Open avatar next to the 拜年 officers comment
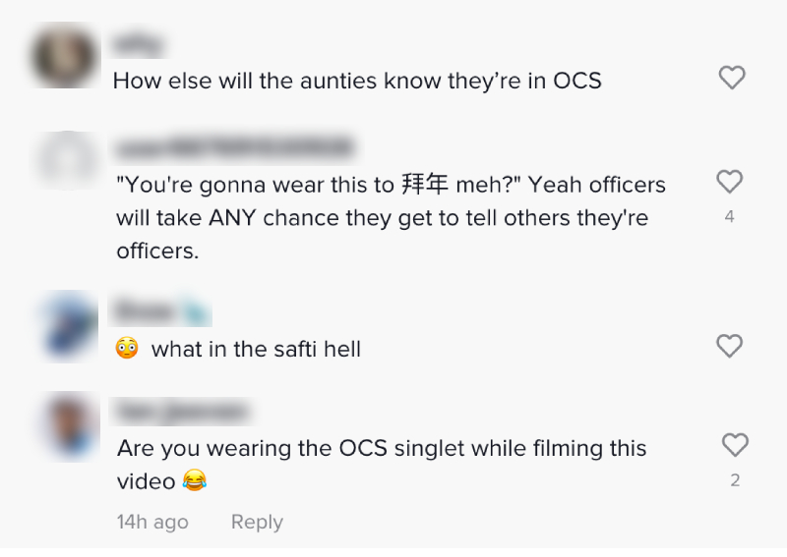Viewport: 787px width, 557px height. click(x=66, y=160)
